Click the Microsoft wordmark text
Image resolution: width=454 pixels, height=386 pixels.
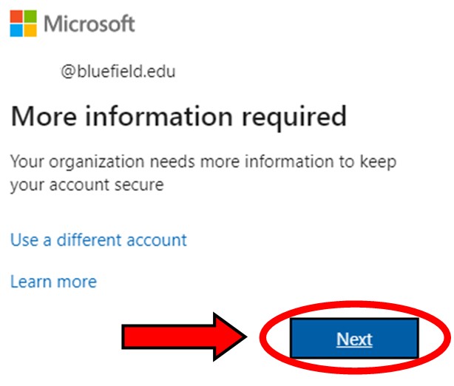pos(89,24)
